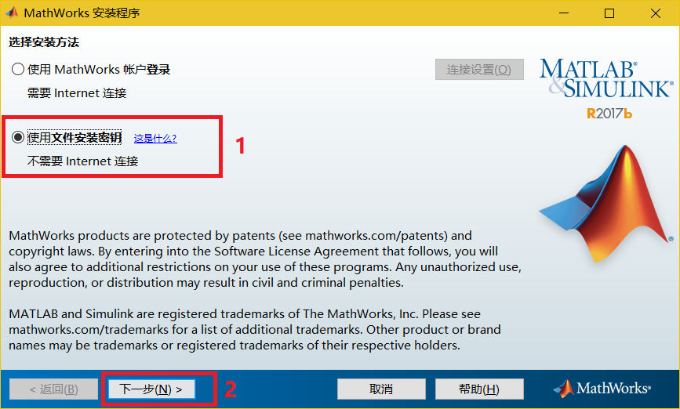Maximize the MathWorks installer window

(609, 13)
